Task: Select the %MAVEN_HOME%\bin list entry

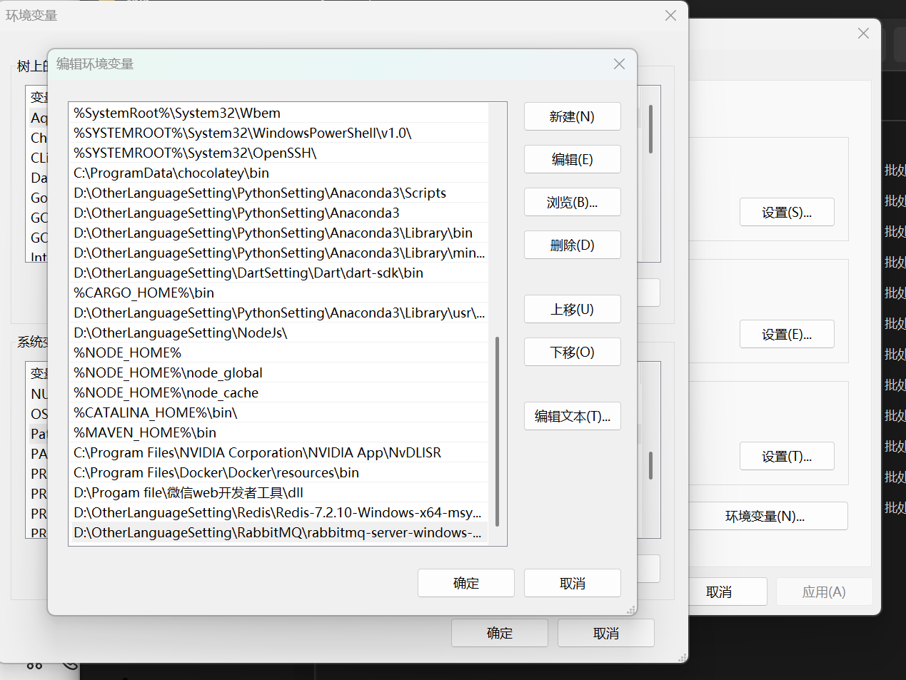Action: [x=145, y=433]
